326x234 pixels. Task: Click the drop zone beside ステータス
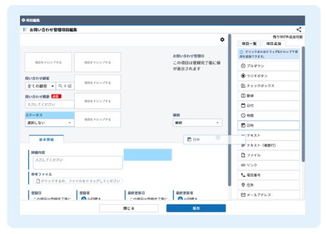97,119
